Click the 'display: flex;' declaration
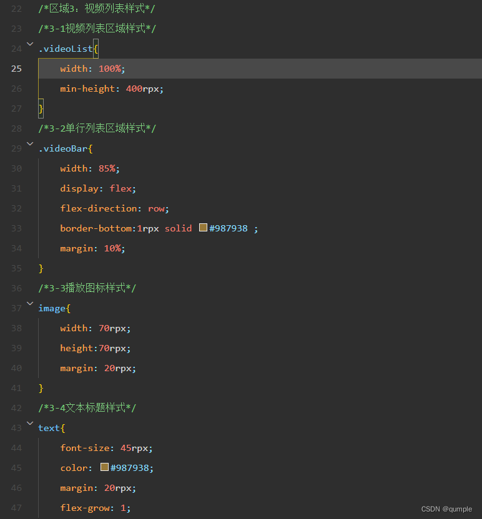482x519 pixels. tap(98, 188)
